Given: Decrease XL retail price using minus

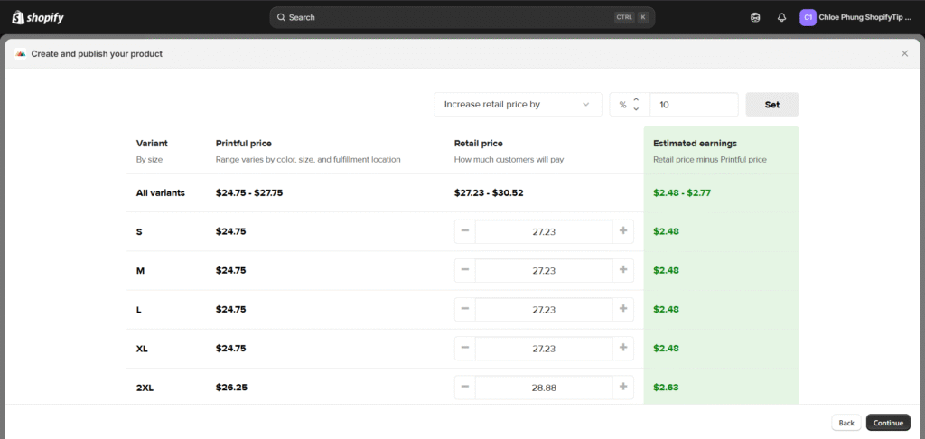Looking at the screenshot, I should click(465, 348).
